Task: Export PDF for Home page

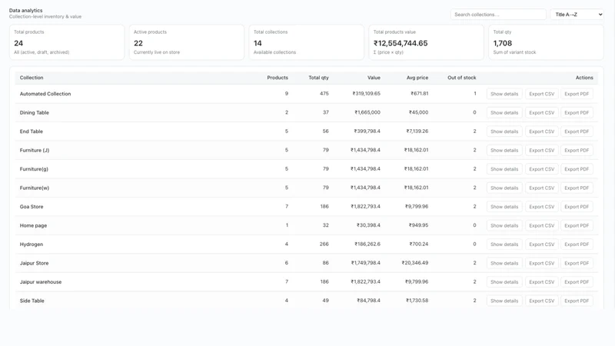Action: (577, 225)
